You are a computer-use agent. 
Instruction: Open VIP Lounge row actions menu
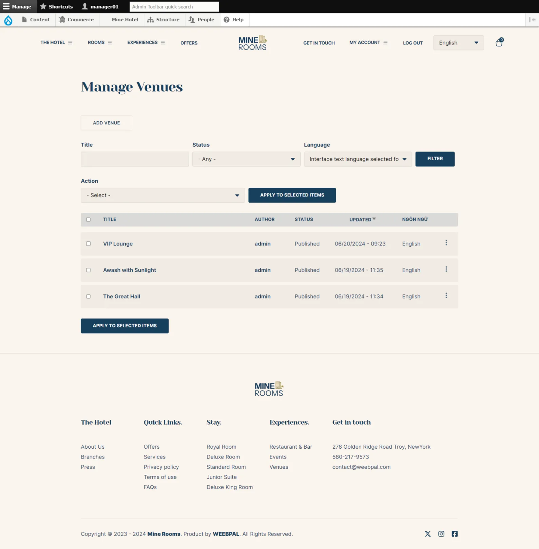pos(446,243)
